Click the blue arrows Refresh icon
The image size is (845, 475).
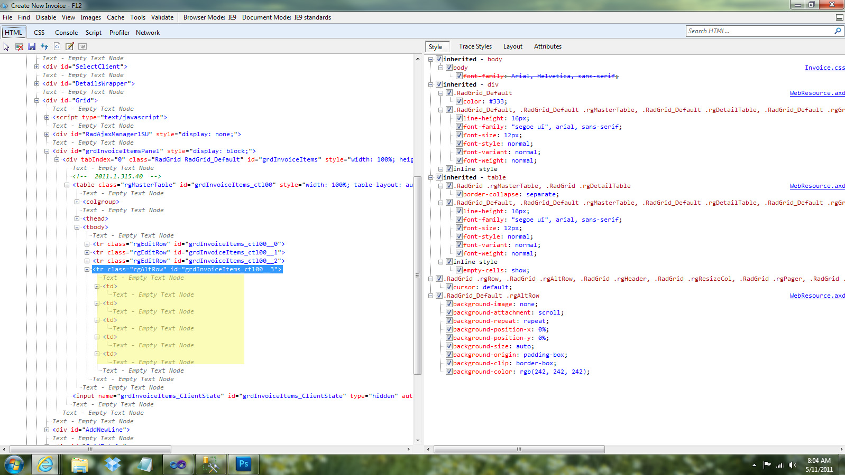[44, 46]
